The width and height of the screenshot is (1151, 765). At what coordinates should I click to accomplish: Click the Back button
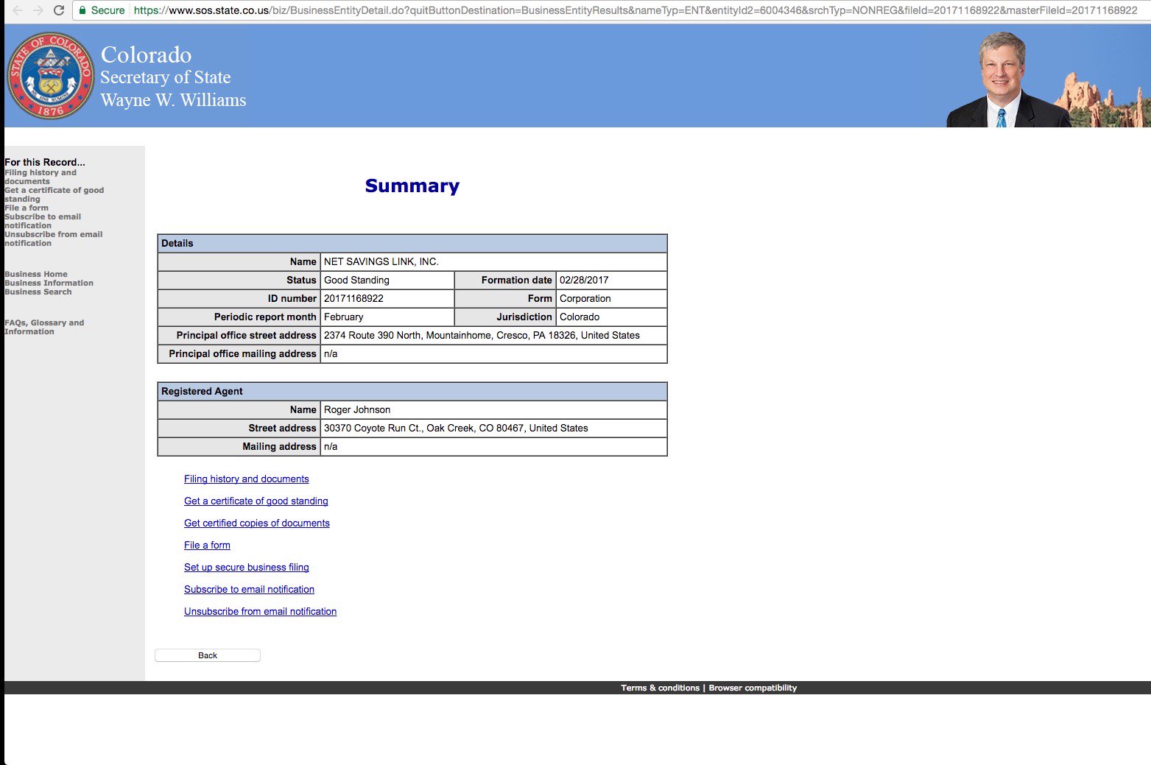coord(208,655)
